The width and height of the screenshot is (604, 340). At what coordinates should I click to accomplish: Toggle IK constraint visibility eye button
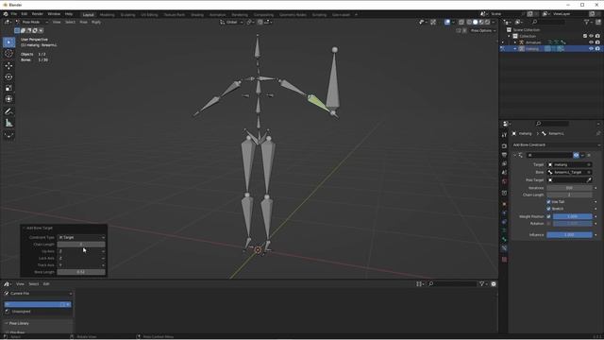coord(576,155)
